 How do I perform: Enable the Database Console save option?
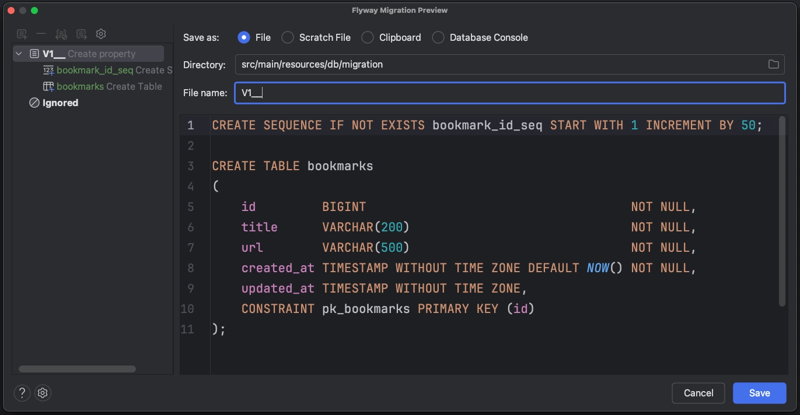pos(438,37)
